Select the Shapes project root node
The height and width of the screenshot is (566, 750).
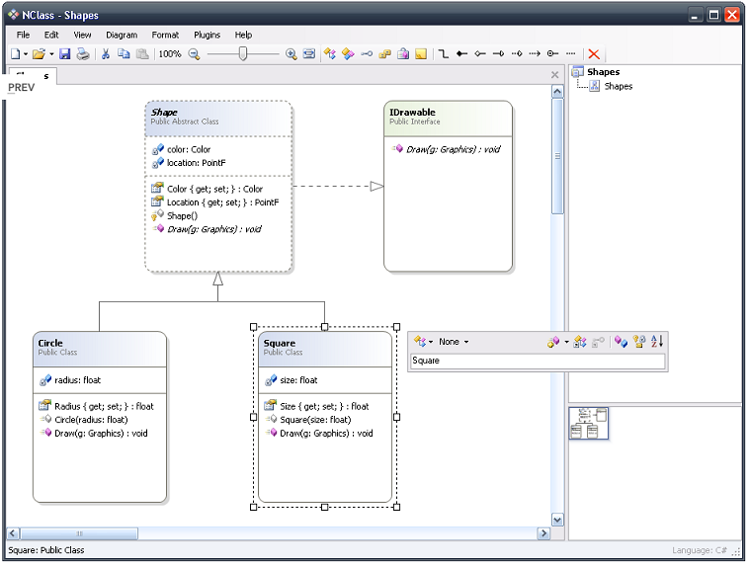(x=603, y=72)
